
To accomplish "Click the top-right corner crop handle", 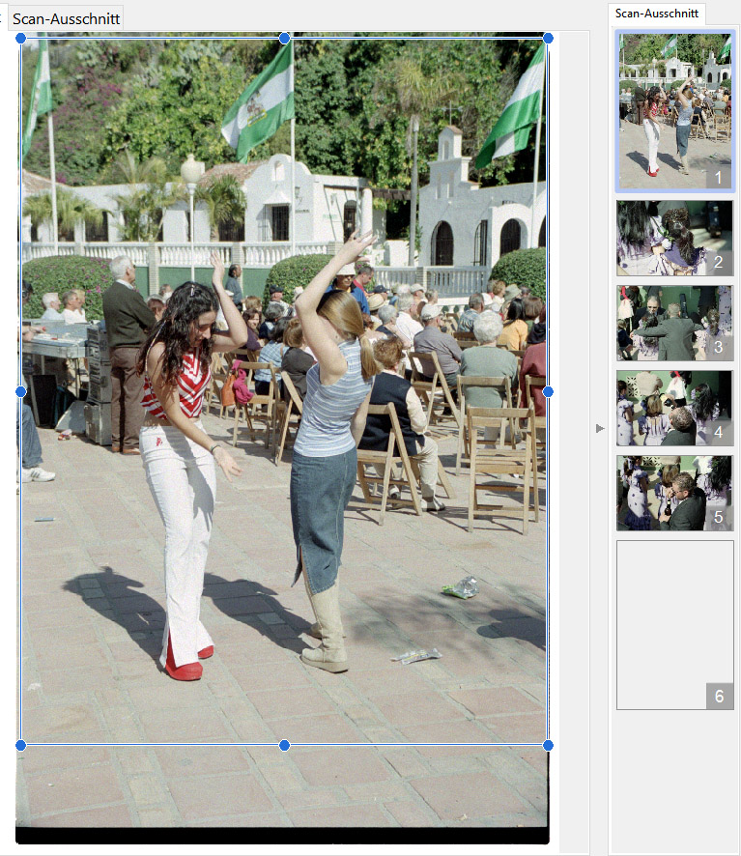I will [x=548, y=38].
